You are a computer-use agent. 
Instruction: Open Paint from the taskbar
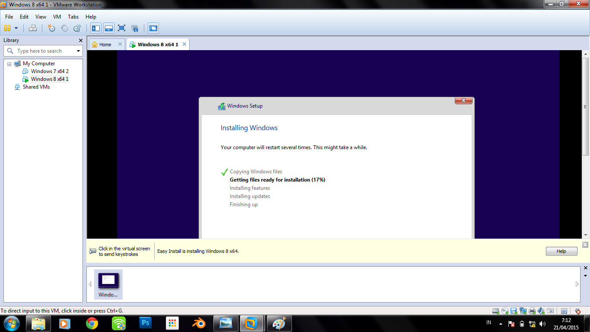pyautogui.click(x=279, y=323)
